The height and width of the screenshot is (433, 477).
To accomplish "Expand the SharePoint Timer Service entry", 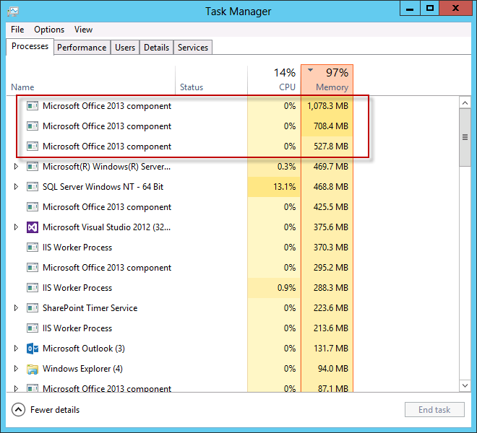I will pos(17,308).
